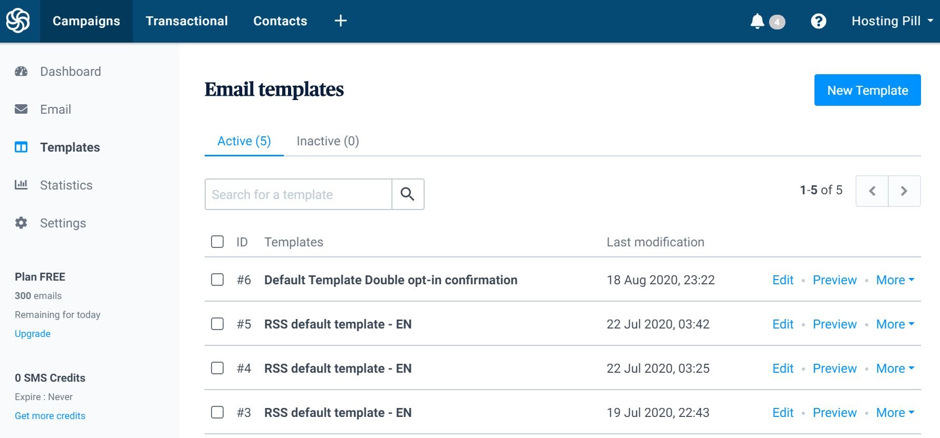940x438 pixels.
Task: Click the 1-5 of 5 pagination text
Action: click(x=821, y=190)
